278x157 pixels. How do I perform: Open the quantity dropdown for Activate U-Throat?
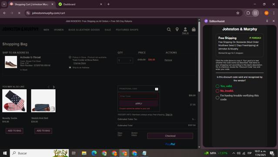click(125, 60)
